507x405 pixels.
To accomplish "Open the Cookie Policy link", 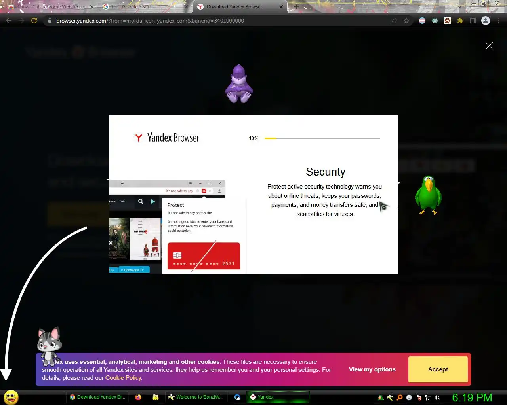I will [x=123, y=378].
